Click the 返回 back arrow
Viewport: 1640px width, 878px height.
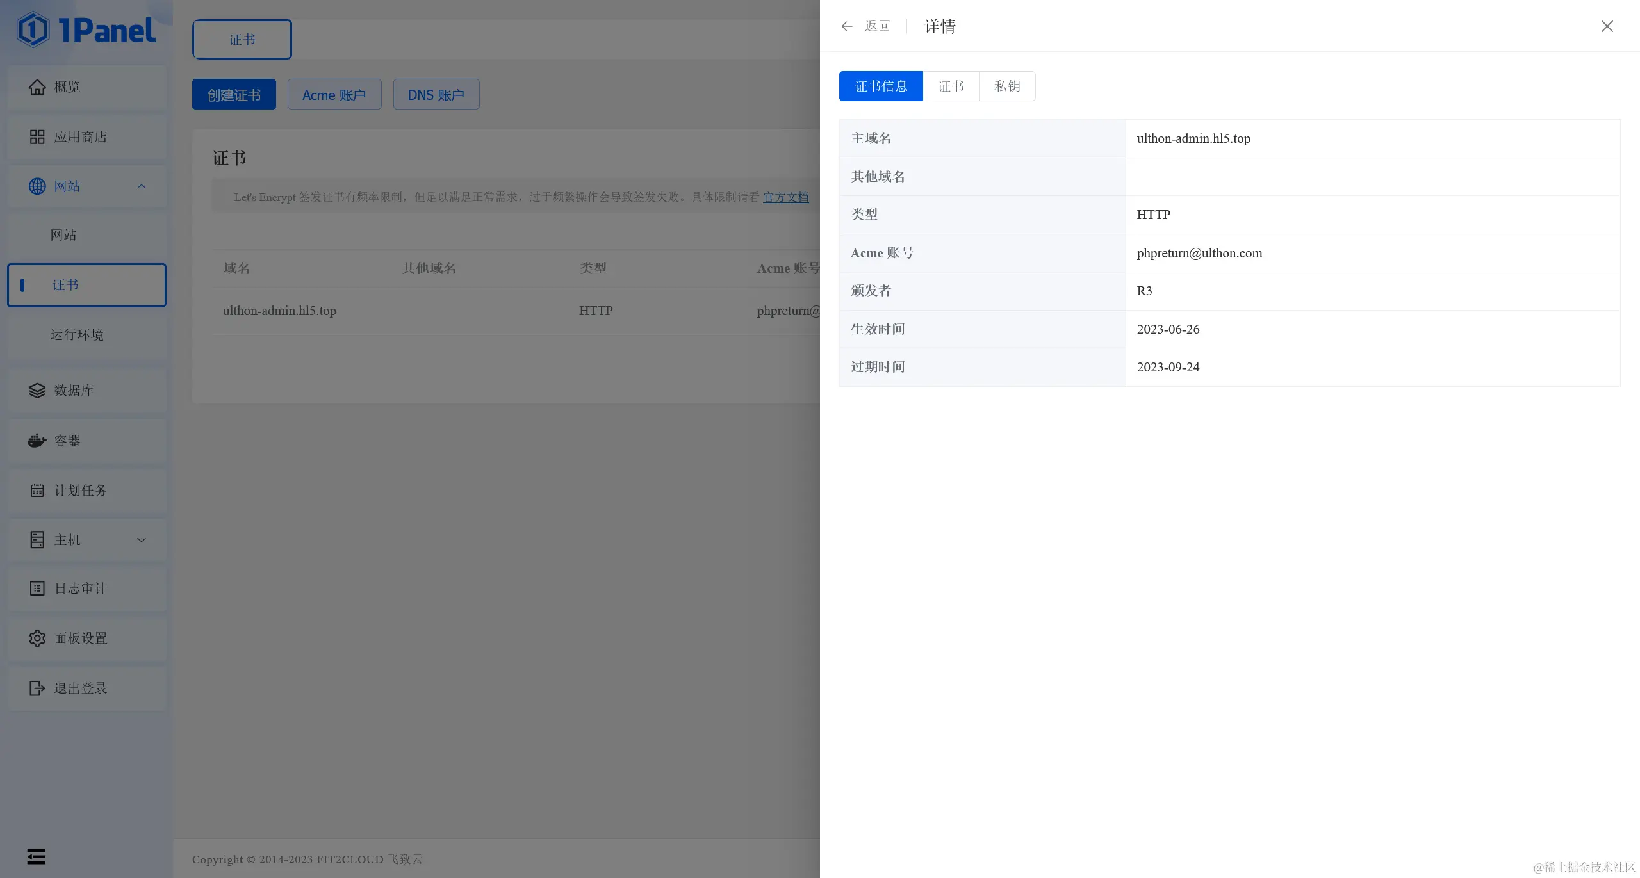(x=847, y=26)
